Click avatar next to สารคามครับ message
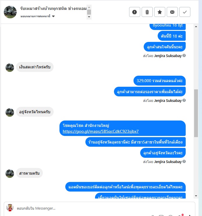Viewport: 202px width, 216px height. [x=10, y=173]
